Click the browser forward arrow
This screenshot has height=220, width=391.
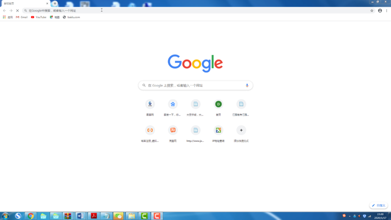(x=11, y=10)
